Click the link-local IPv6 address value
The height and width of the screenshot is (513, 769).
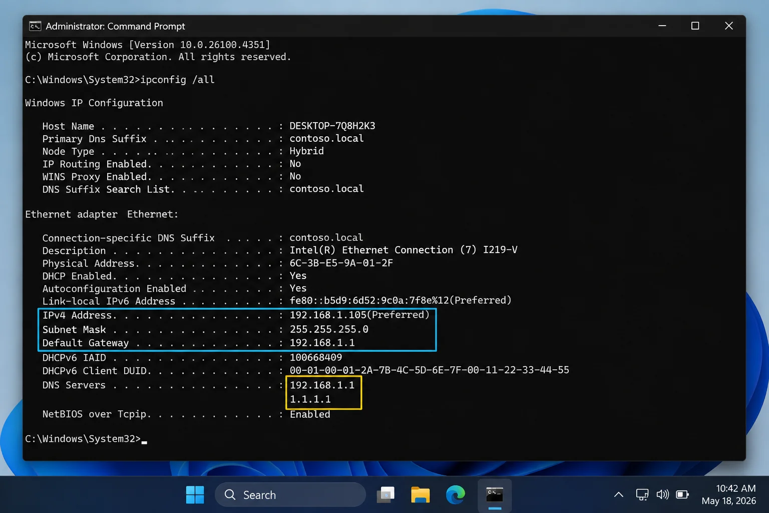(x=401, y=300)
